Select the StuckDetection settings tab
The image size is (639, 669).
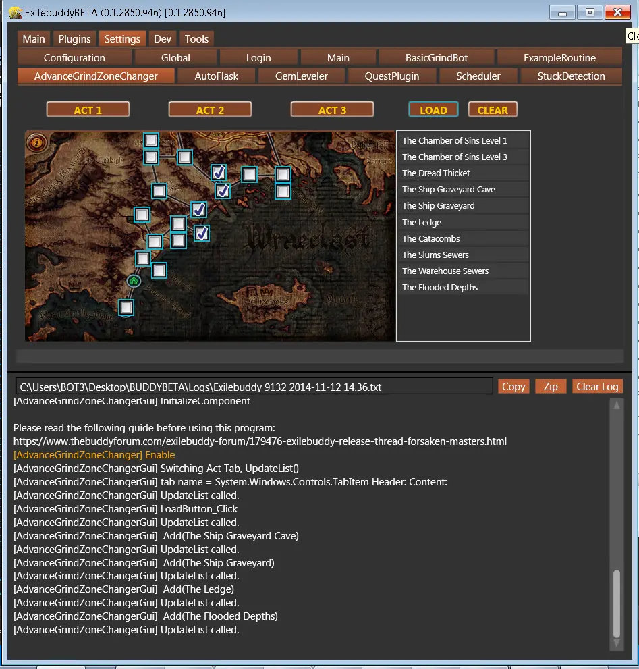(x=571, y=76)
